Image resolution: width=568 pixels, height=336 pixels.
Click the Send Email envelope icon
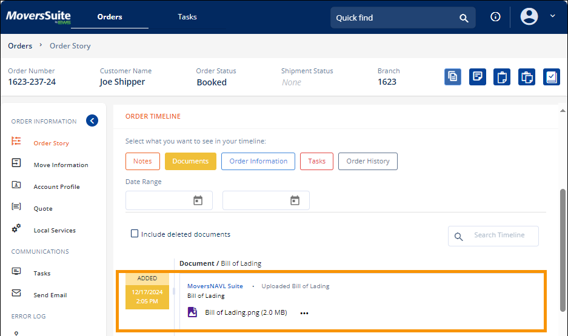[x=16, y=292]
